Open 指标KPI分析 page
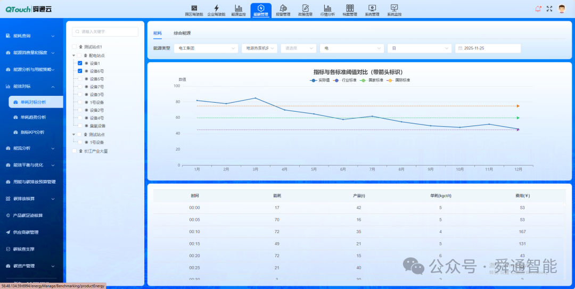 click(32, 132)
